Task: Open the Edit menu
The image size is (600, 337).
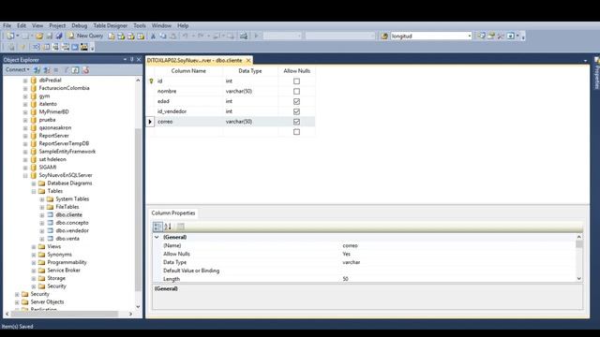Action: point(22,25)
